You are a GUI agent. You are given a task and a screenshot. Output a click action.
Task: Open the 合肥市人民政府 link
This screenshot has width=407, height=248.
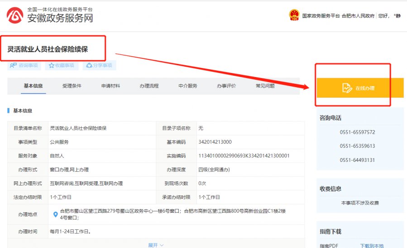[x=358, y=15]
